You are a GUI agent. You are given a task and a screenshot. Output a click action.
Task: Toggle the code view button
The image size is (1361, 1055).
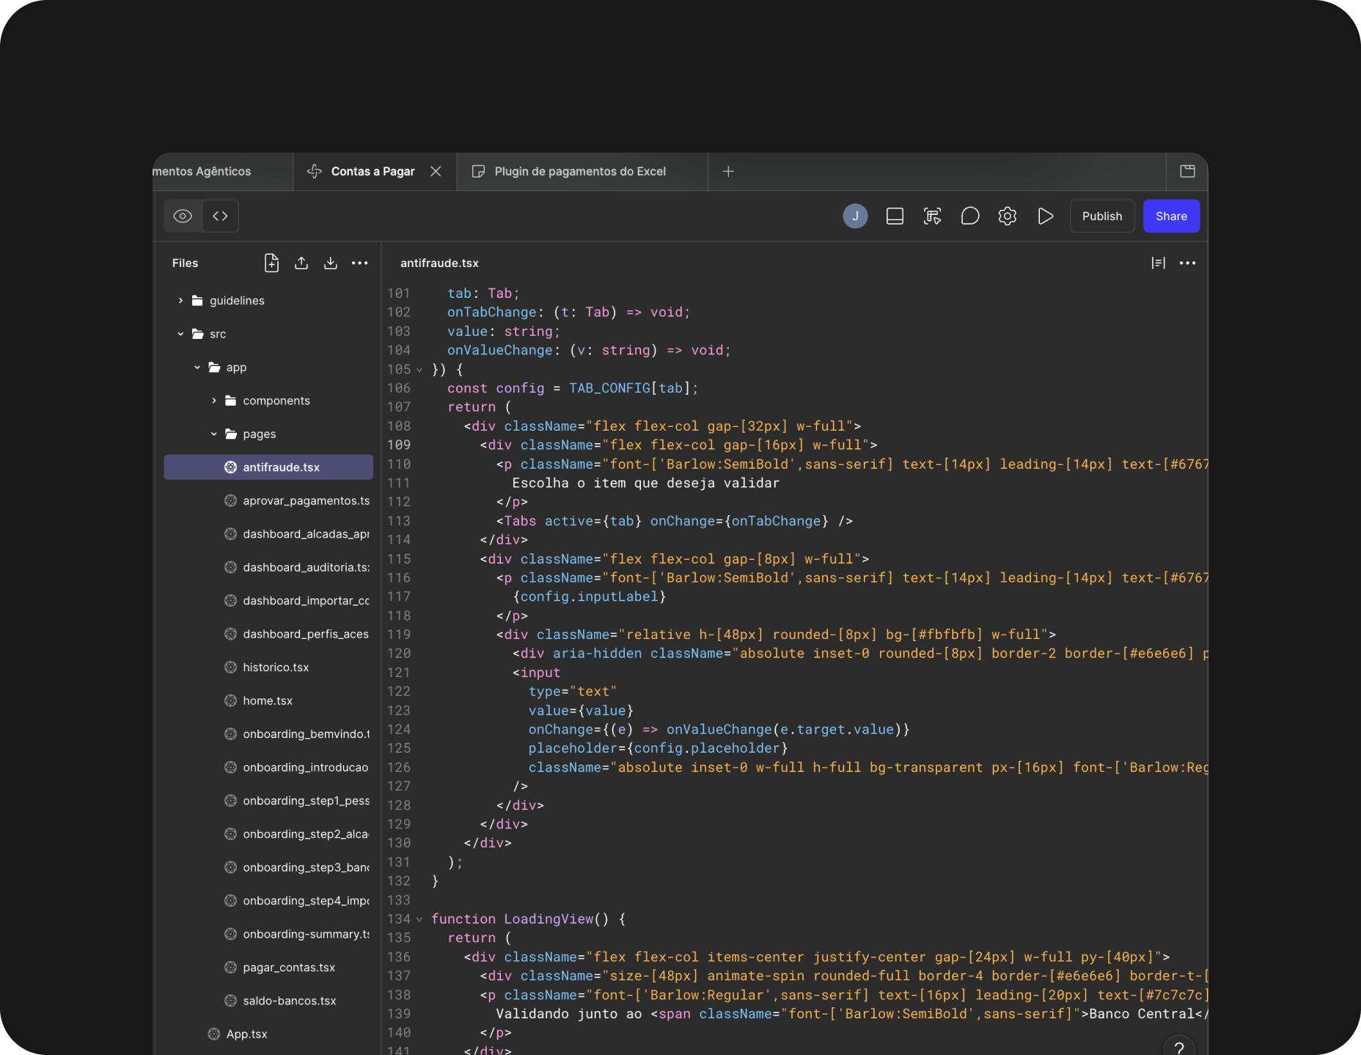pos(220,216)
